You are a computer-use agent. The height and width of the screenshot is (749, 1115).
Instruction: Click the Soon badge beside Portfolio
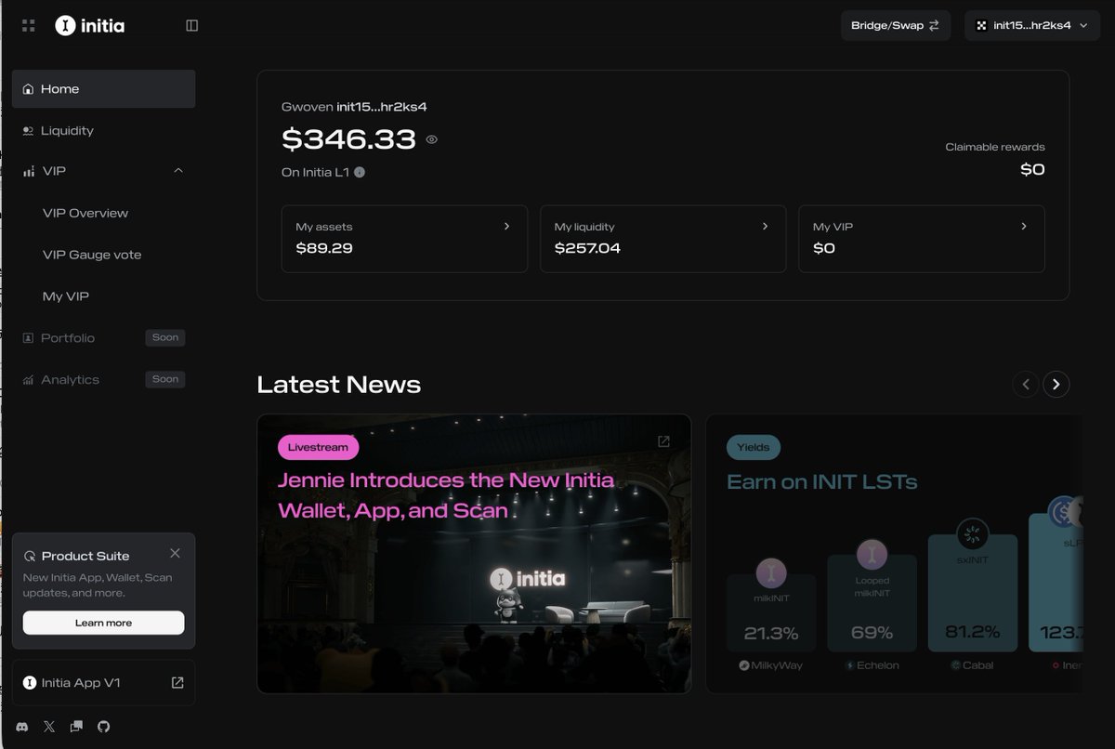(165, 337)
